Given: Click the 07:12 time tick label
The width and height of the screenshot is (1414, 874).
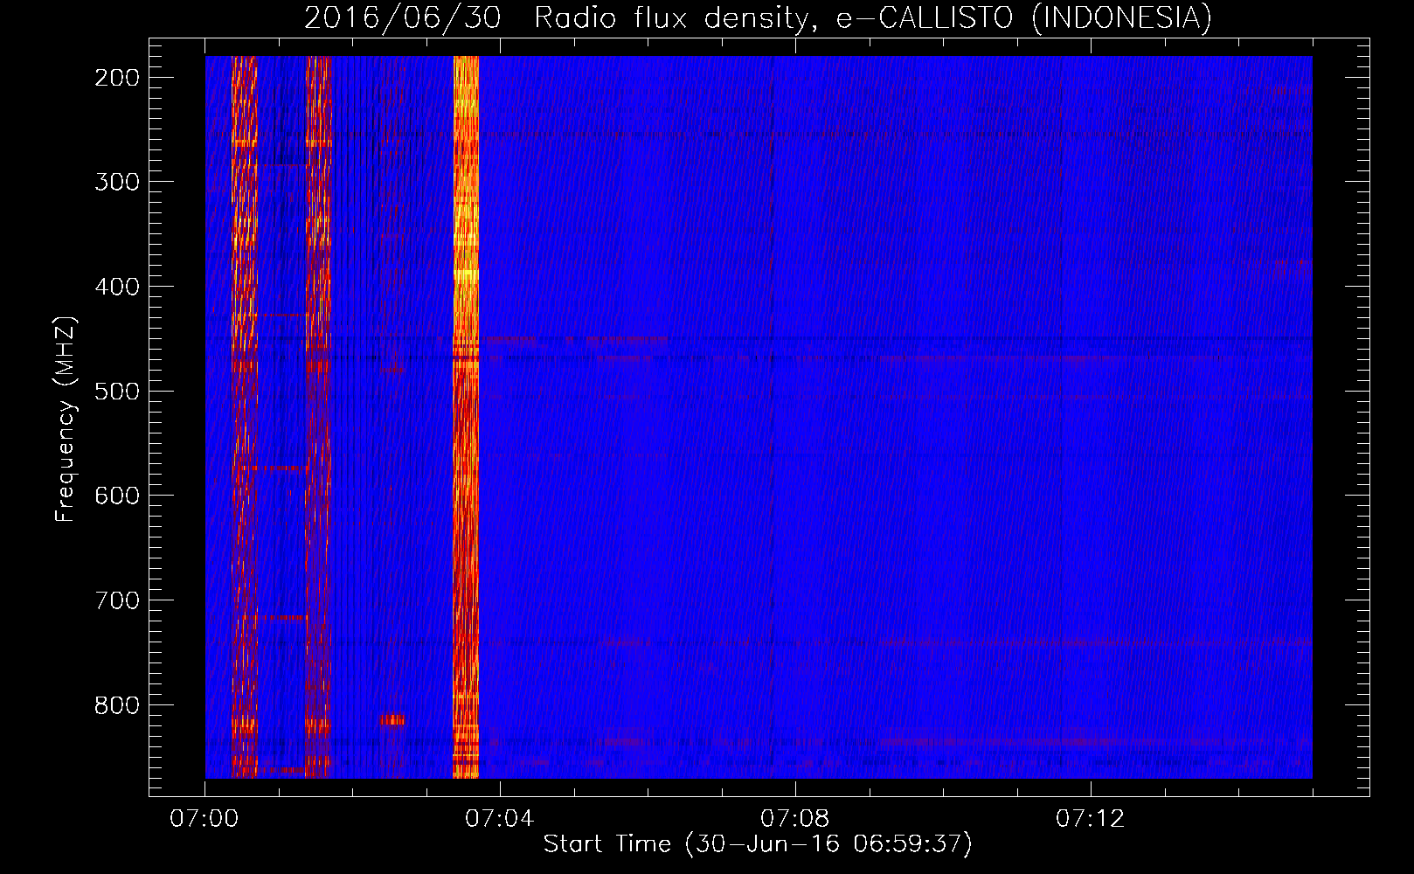Looking at the screenshot, I should [1090, 819].
